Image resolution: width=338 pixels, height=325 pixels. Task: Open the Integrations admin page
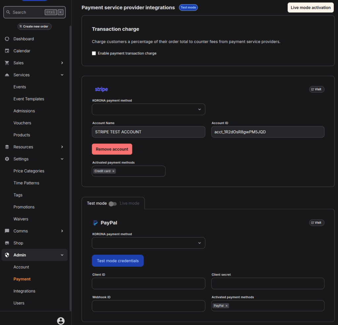click(24, 291)
